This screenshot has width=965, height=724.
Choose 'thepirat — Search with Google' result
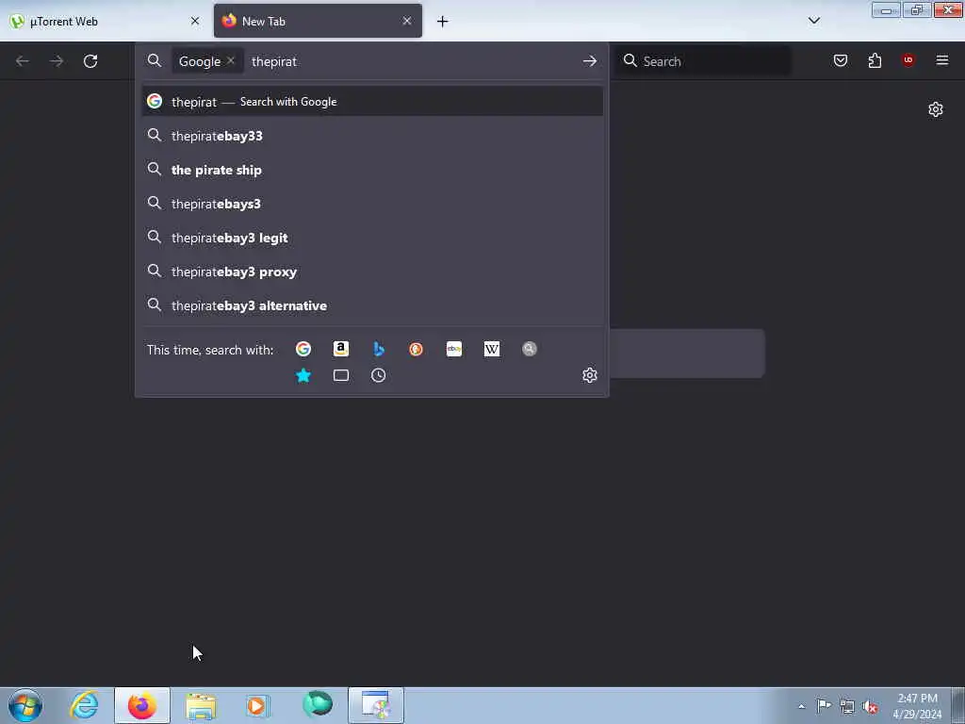click(x=372, y=102)
